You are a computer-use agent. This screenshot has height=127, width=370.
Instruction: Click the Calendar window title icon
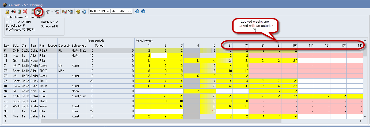click(4, 5)
